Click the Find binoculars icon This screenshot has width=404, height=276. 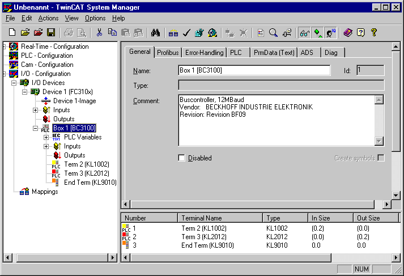coord(155,32)
